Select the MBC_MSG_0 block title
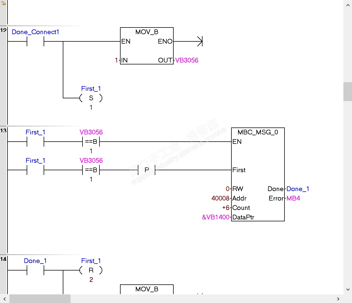 pyautogui.click(x=258, y=132)
